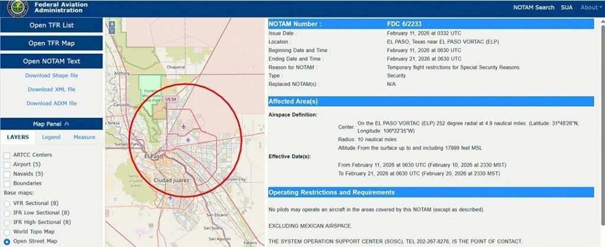The height and width of the screenshot is (247, 605).
Task: Open NOTAM Search from top navigation
Action: [x=534, y=8]
